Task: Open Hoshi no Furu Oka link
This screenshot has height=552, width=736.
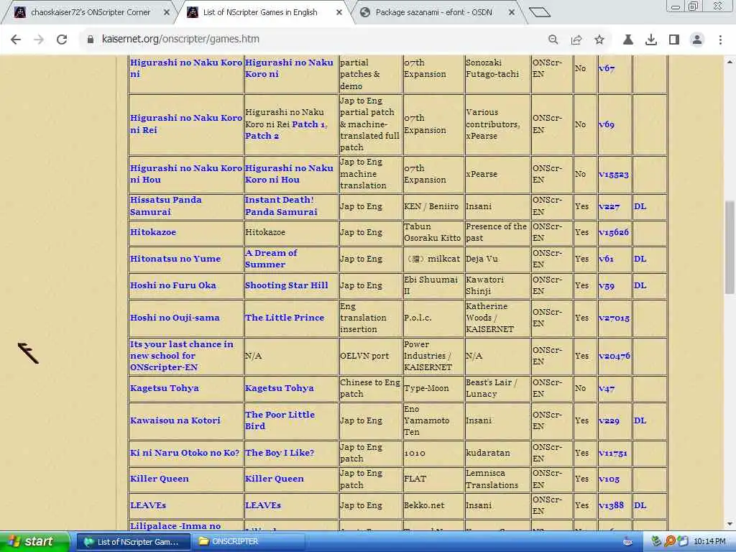Action: [x=172, y=285]
